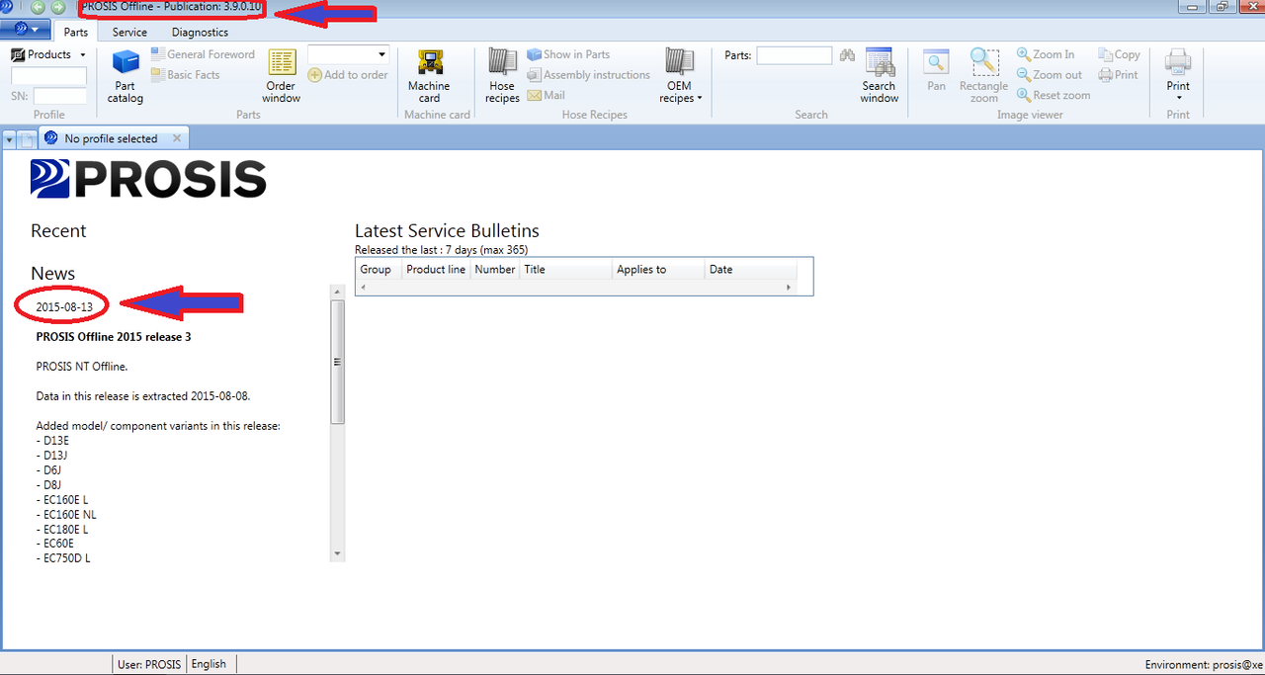The image size is (1265, 675).
Task: Close the No profile selected tab
Action: (176, 138)
